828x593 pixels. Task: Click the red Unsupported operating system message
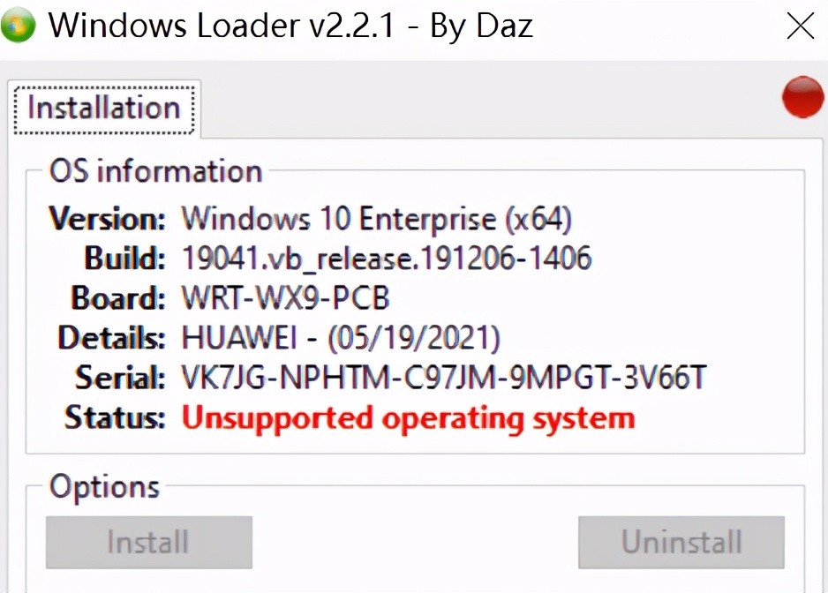click(408, 417)
